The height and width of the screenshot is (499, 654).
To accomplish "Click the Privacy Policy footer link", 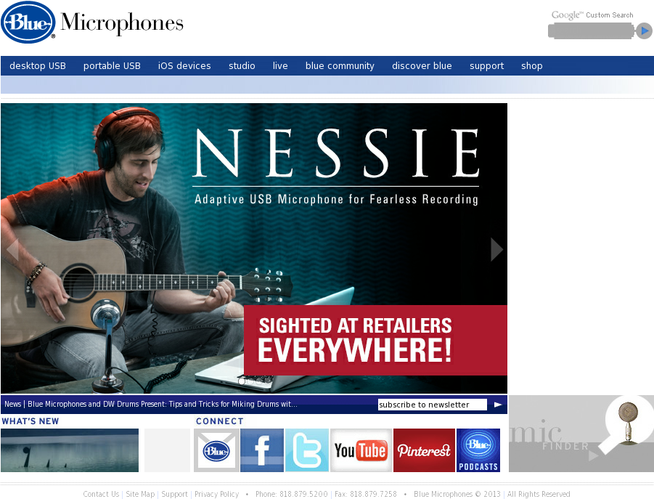I will (216, 494).
